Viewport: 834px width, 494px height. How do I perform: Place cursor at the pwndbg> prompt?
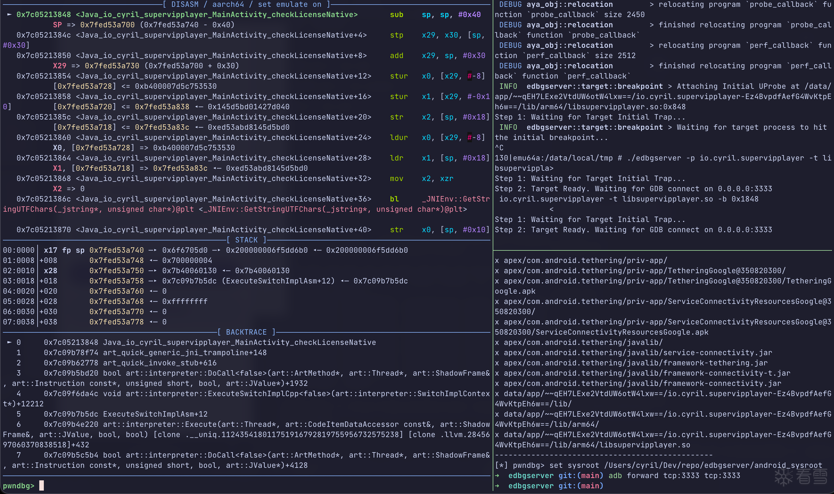(x=41, y=486)
